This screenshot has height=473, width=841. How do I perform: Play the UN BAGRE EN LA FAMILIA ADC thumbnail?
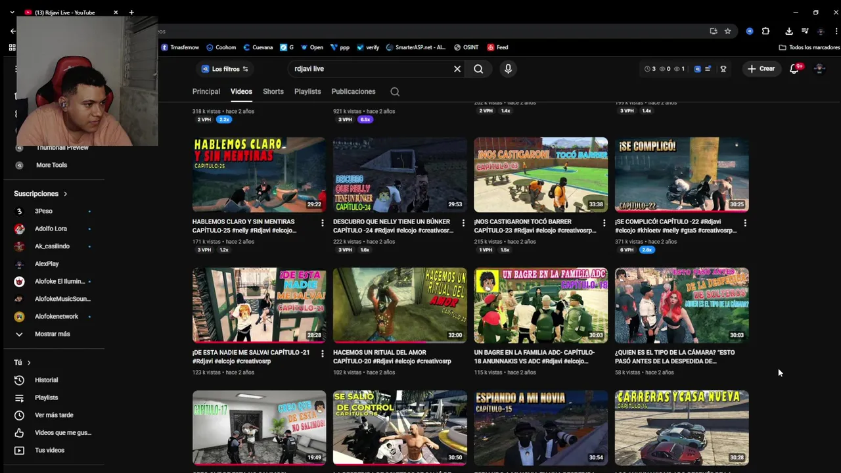tap(541, 305)
